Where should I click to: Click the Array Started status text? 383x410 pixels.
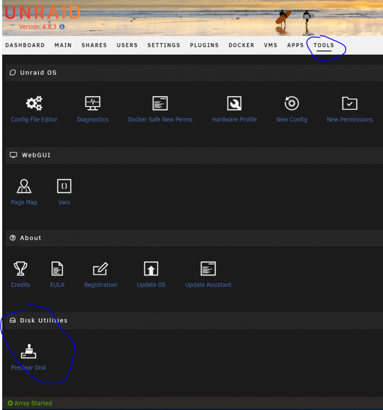[x=33, y=403]
